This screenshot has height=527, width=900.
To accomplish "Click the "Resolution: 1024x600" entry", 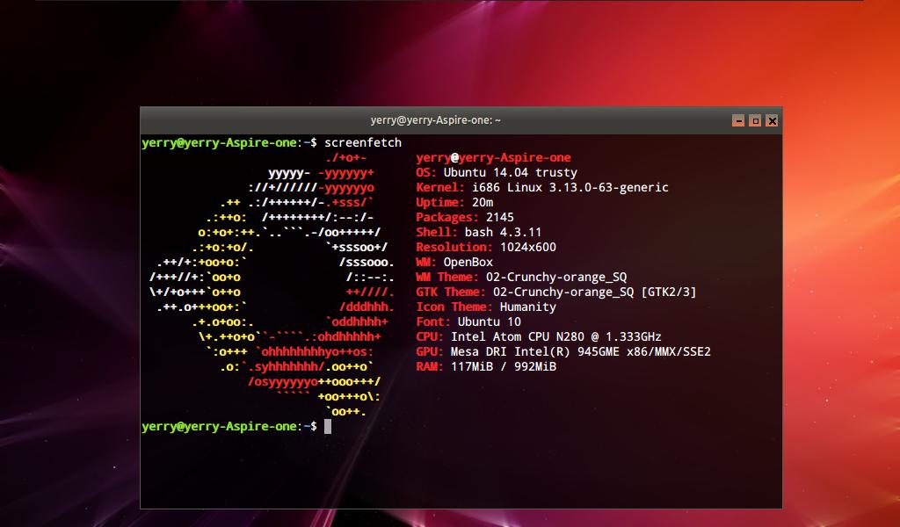I will (x=486, y=247).
